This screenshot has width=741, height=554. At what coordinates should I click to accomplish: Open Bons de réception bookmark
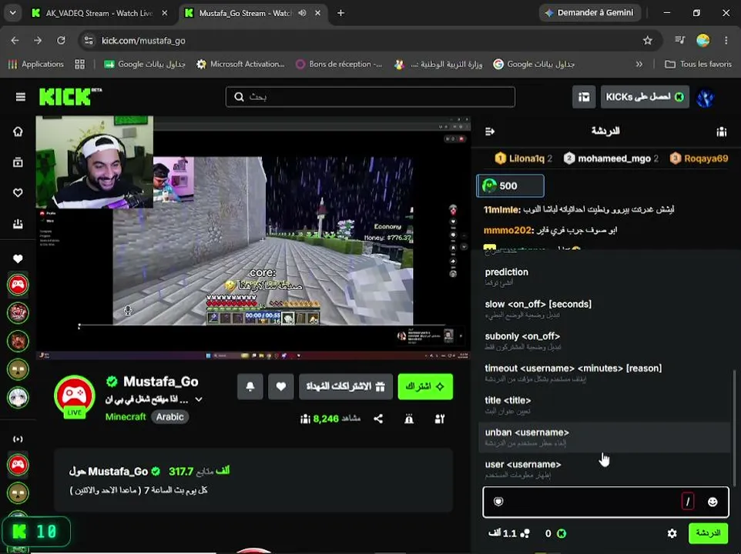(340, 64)
